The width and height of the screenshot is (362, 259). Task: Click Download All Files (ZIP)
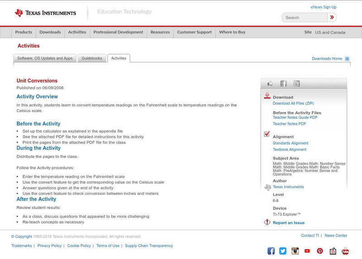click(x=293, y=103)
